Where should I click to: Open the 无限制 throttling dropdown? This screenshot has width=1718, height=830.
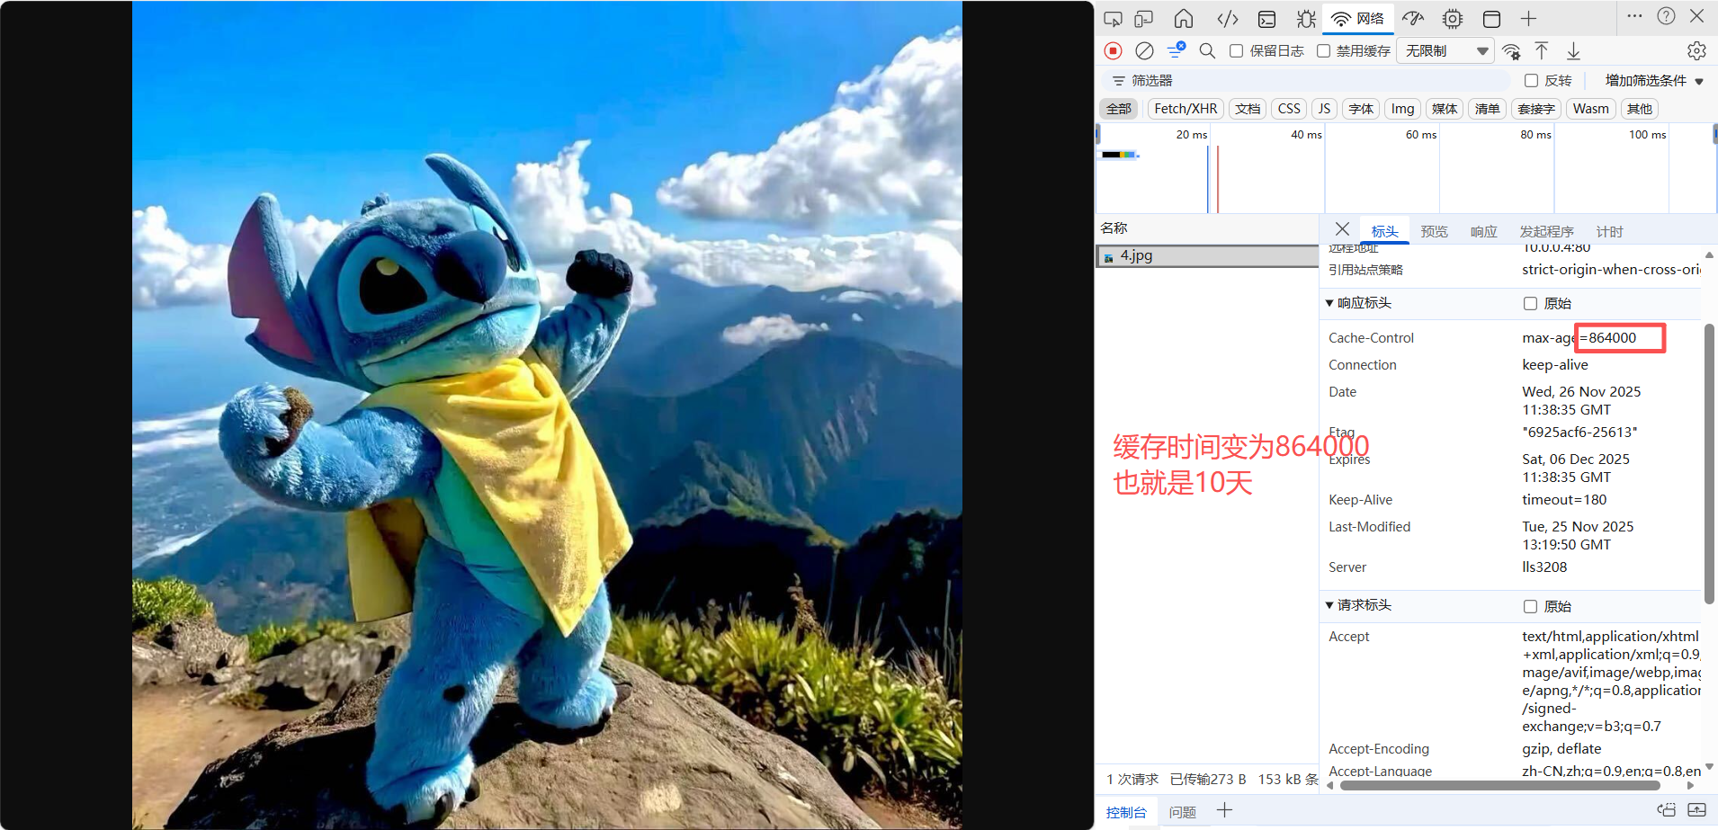click(1445, 50)
